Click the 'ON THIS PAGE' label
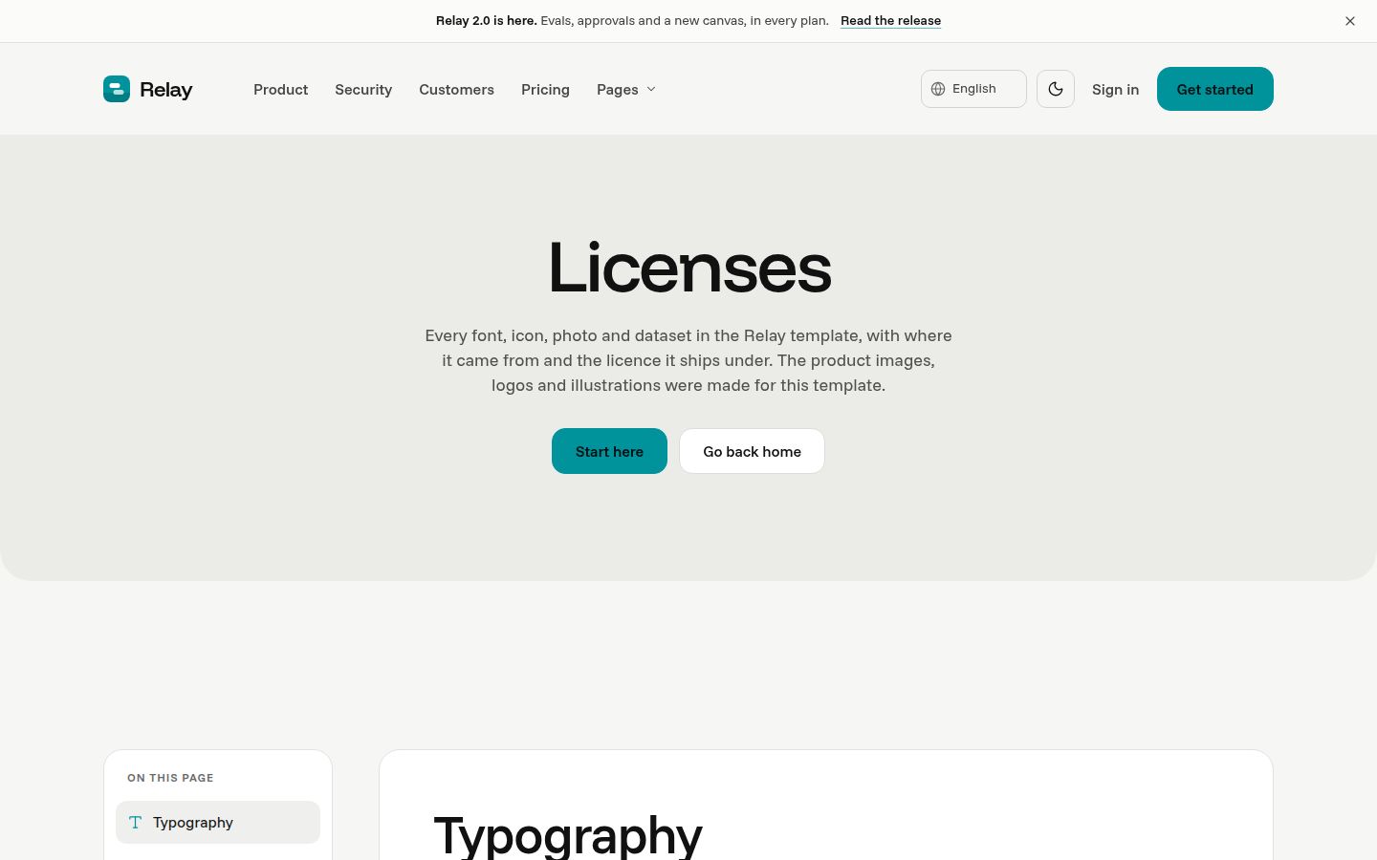This screenshot has height=860, width=1377. [x=170, y=778]
